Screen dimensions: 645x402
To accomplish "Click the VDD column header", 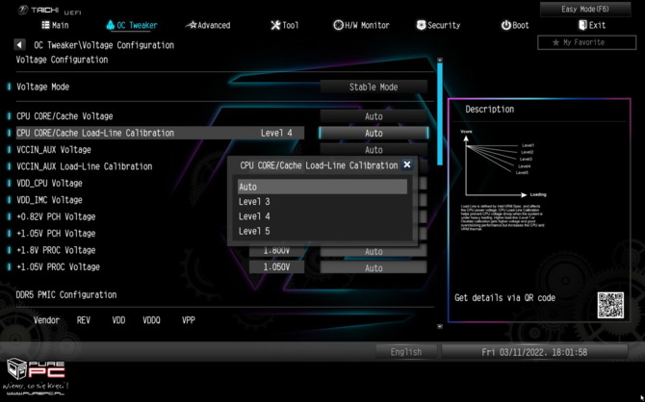I will [118, 320].
